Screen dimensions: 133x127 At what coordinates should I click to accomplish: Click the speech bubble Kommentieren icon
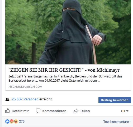(38, 111)
